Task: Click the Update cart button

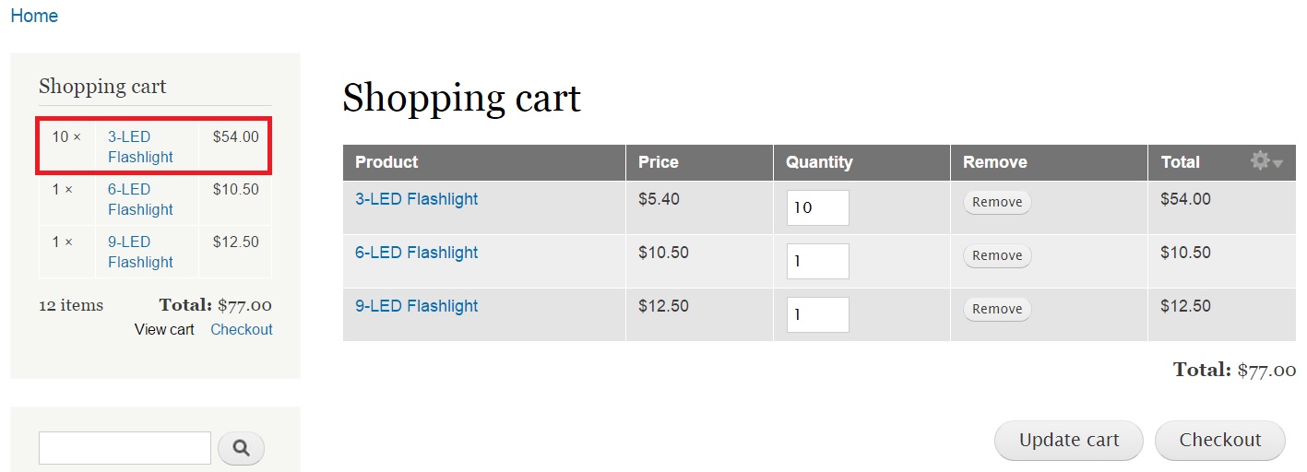Action: 1069,441
